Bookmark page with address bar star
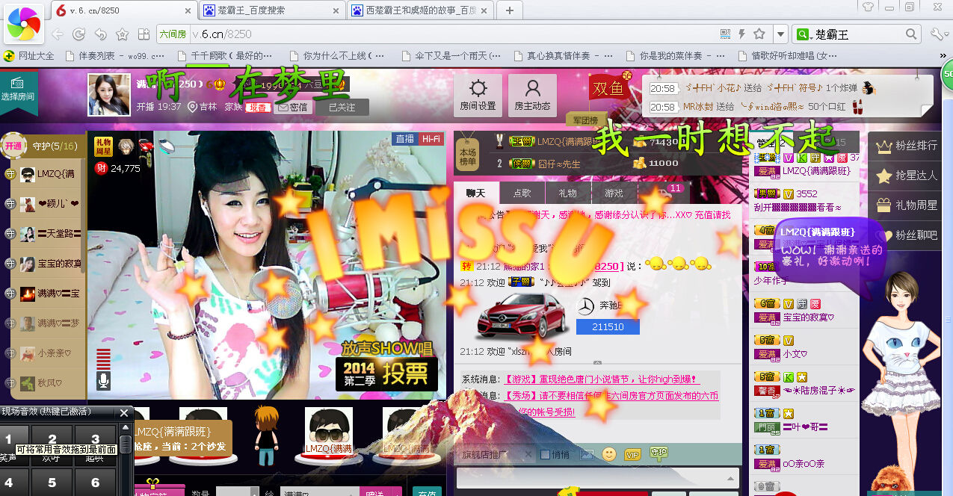Viewport: 953px width, 496px height. (759, 34)
